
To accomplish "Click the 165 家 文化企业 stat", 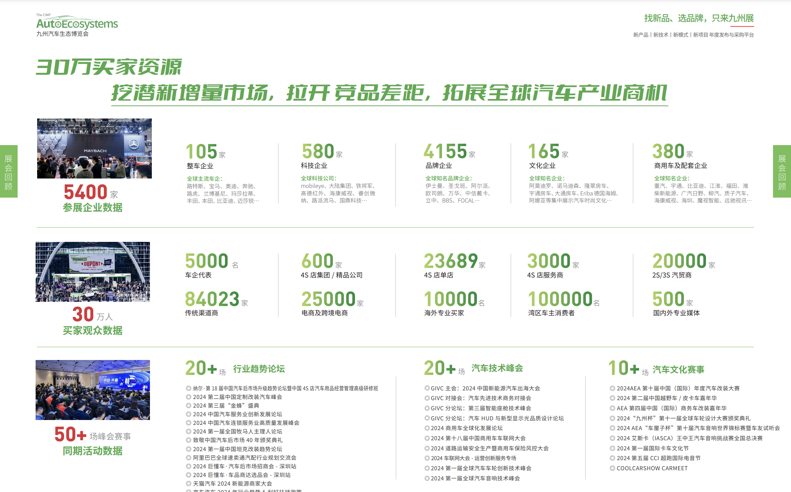I will [548, 156].
